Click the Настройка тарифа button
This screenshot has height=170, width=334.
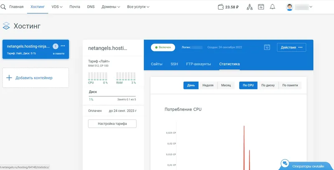pyautogui.click(x=112, y=124)
